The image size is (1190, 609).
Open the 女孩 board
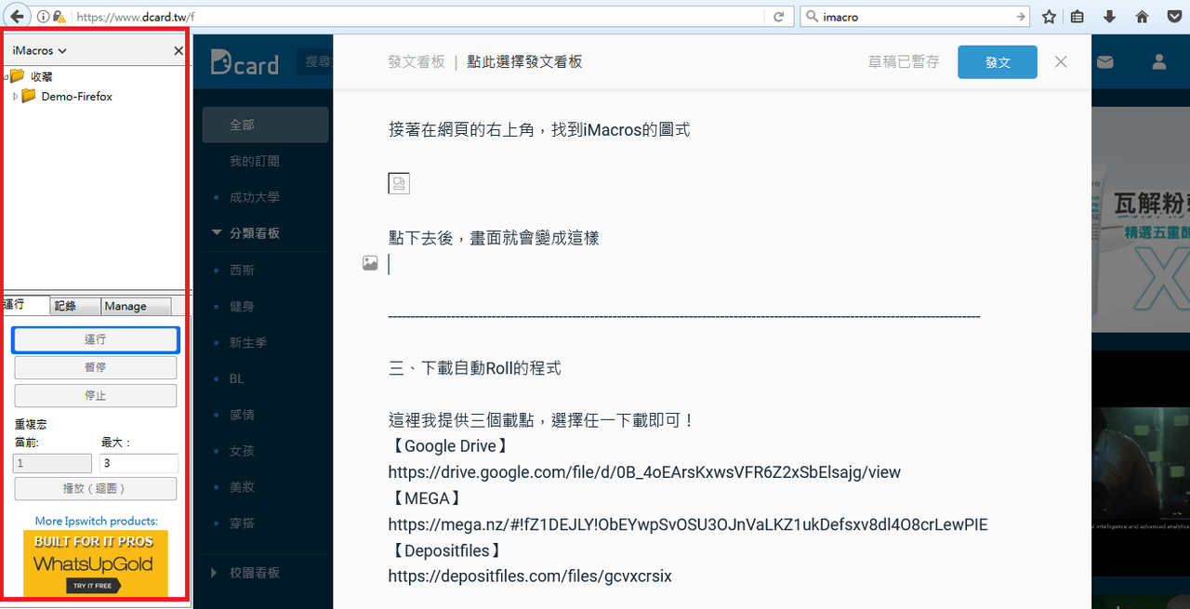pos(242,451)
